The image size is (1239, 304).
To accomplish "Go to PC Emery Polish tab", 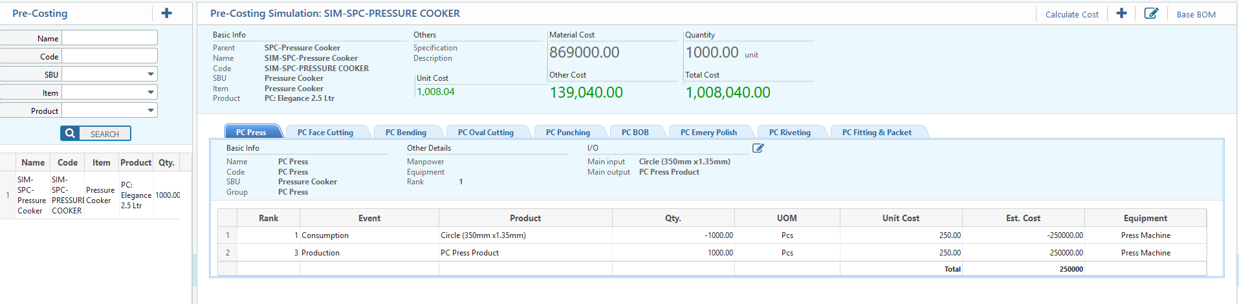I will point(708,132).
